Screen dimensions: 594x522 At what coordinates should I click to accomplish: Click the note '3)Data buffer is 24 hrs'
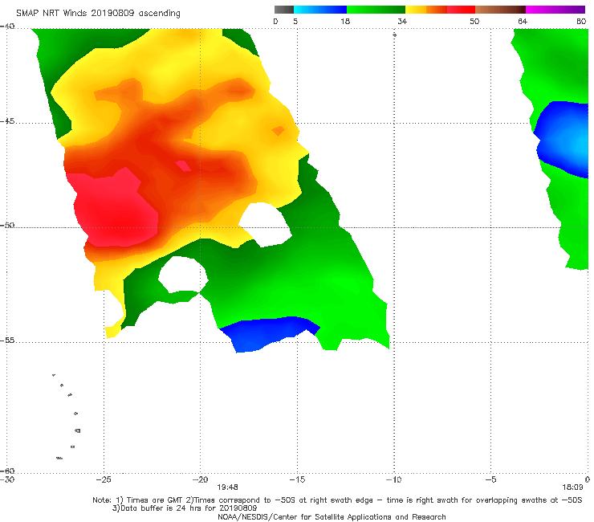click(x=185, y=508)
